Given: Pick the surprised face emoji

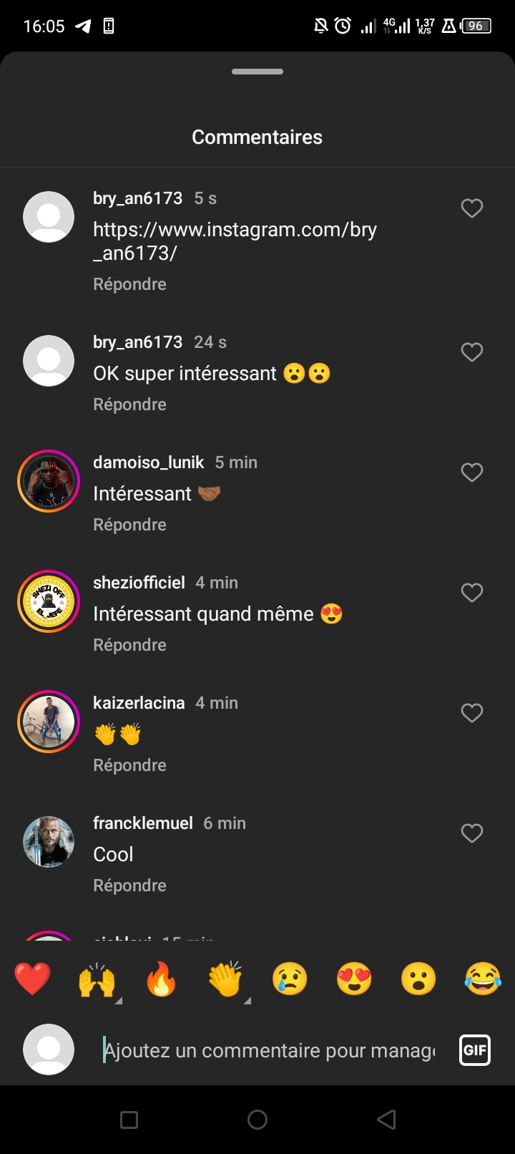Looking at the screenshot, I should point(418,979).
